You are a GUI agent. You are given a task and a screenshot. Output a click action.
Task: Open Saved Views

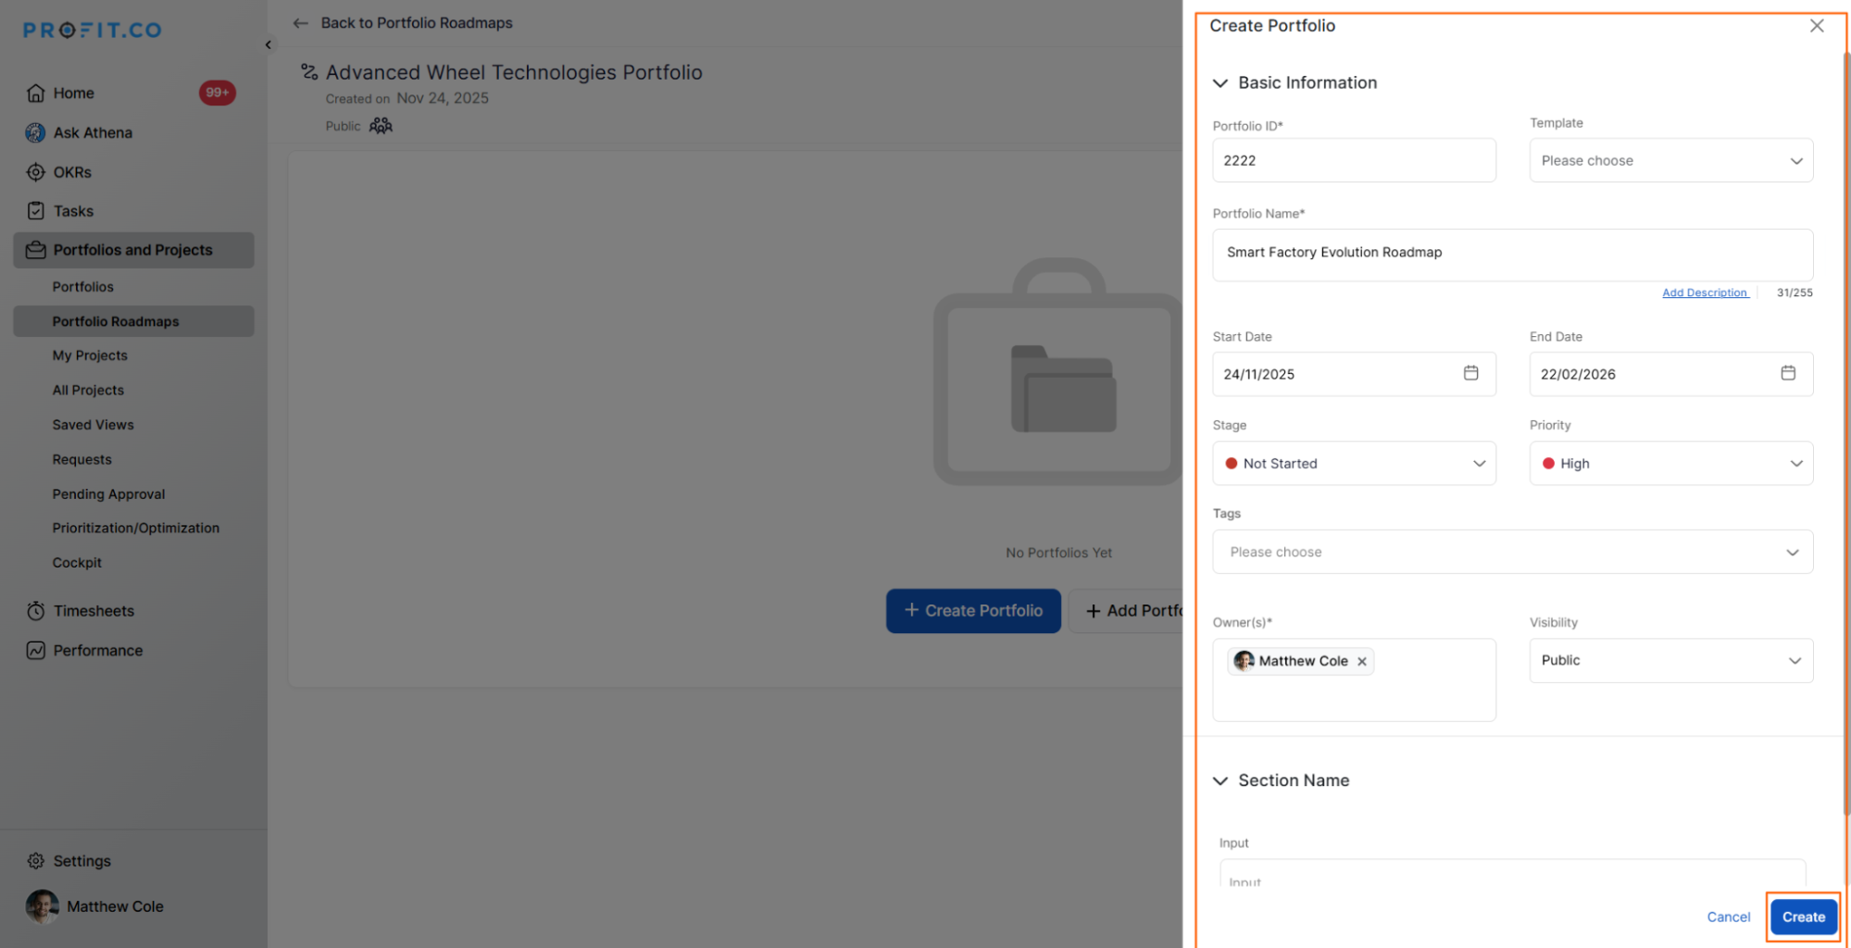pos(93,425)
